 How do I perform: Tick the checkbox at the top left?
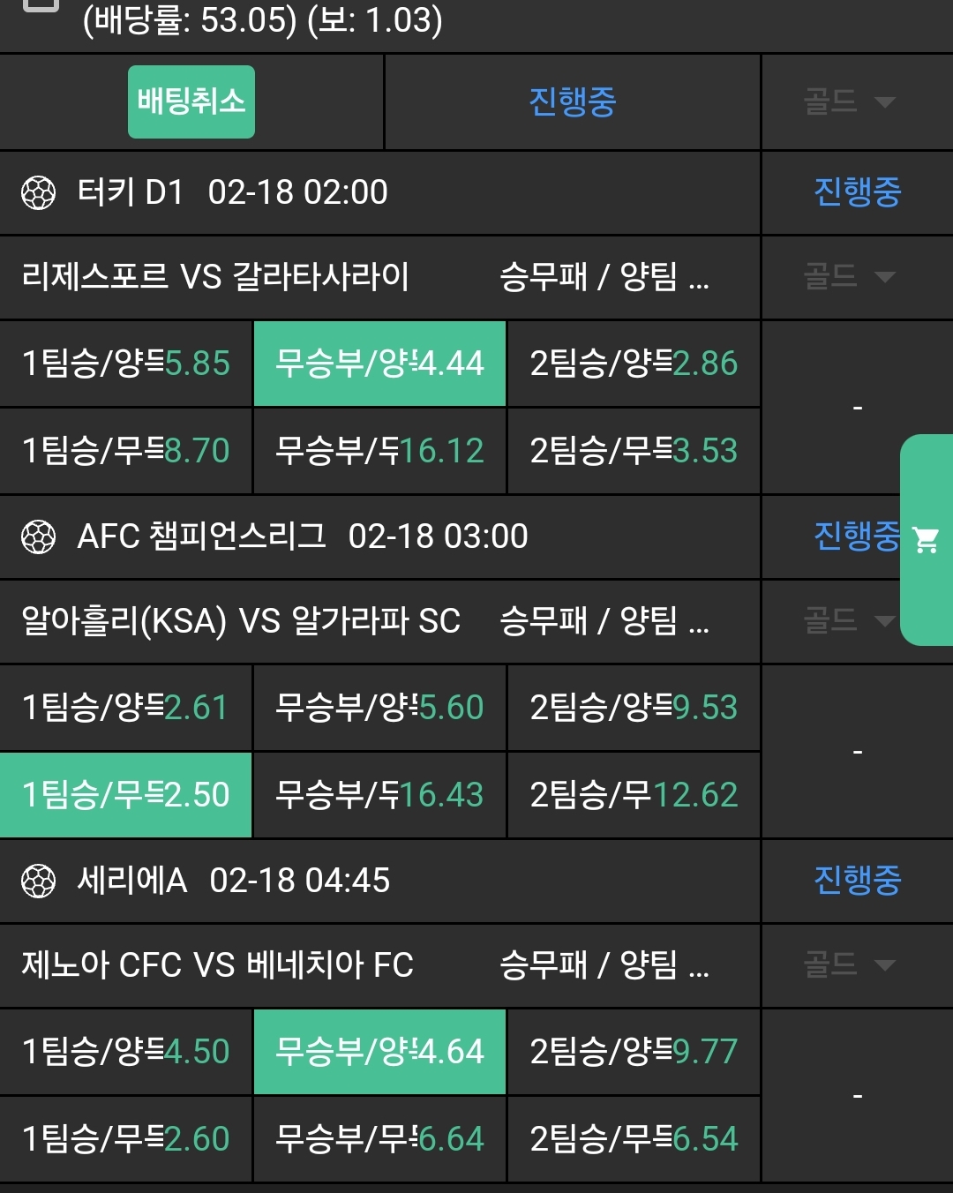(x=40, y=4)
